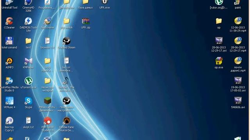This screenshot has width=250, height=140.
Task: Launch PHP Devel Studio 2.0
Action: (x=47, y=121)
